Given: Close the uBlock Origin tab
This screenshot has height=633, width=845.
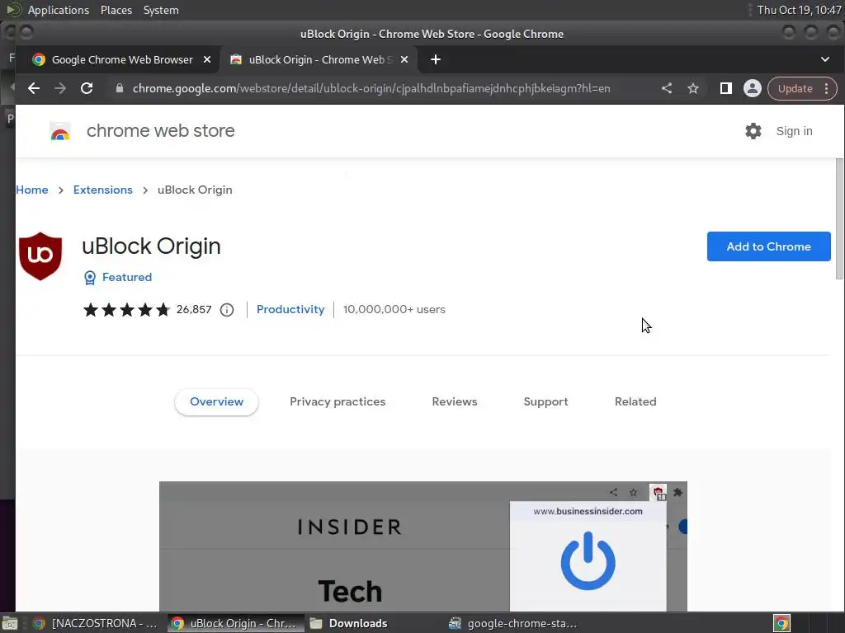Looking at the screenshot, I should [404, 59].
